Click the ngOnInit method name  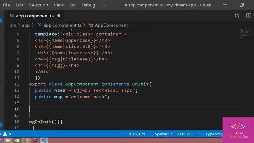coord(40,122)
